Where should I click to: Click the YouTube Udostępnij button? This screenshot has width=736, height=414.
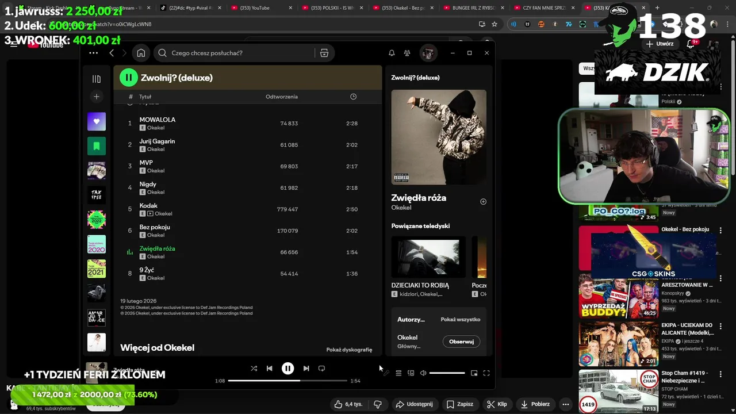tap(414, 404)
